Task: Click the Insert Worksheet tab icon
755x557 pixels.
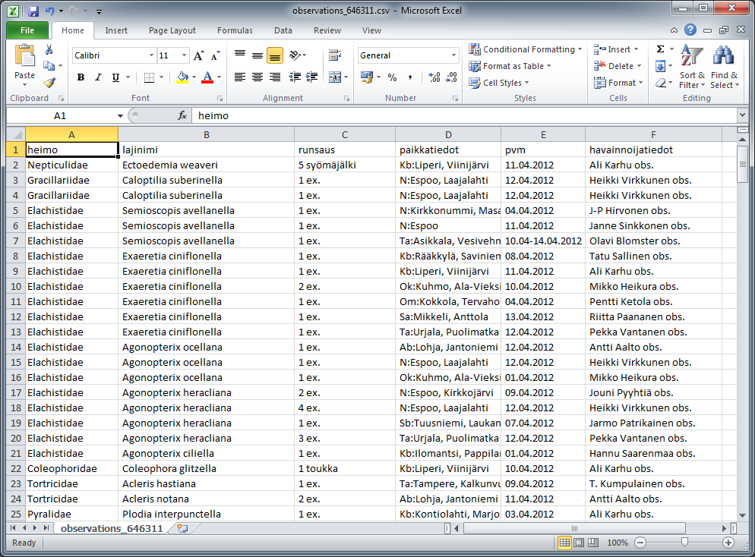Action: 183,528
